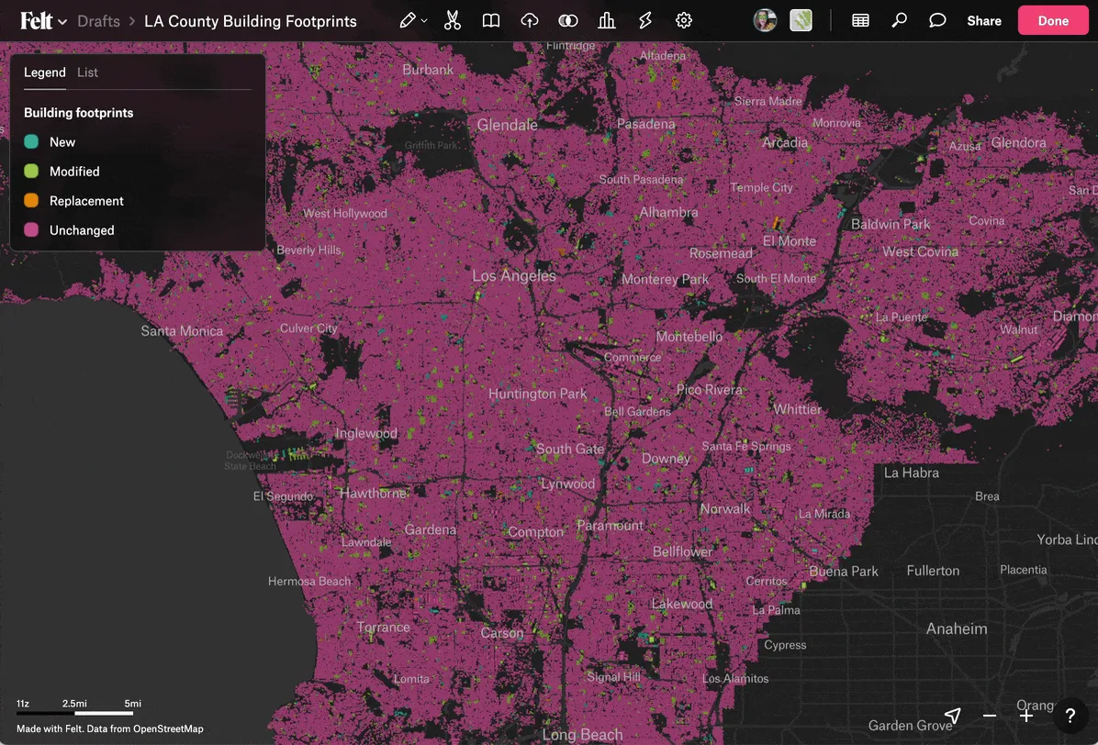Image resolution: width=1098 pixels, height=745 pixels.
Task: Click the Anaheim map label
Action: coord(957,628)
